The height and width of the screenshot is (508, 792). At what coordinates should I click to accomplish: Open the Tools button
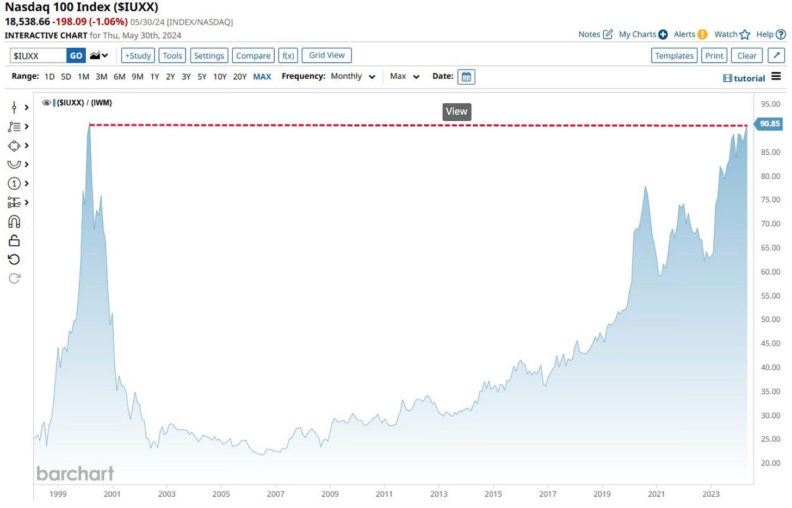click(172, 55)
